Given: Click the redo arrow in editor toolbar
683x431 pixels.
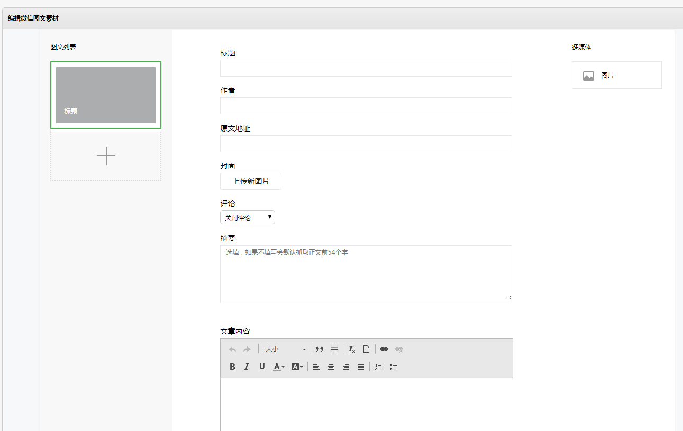Looking at the screenshot, I should (x=247, y=349).
